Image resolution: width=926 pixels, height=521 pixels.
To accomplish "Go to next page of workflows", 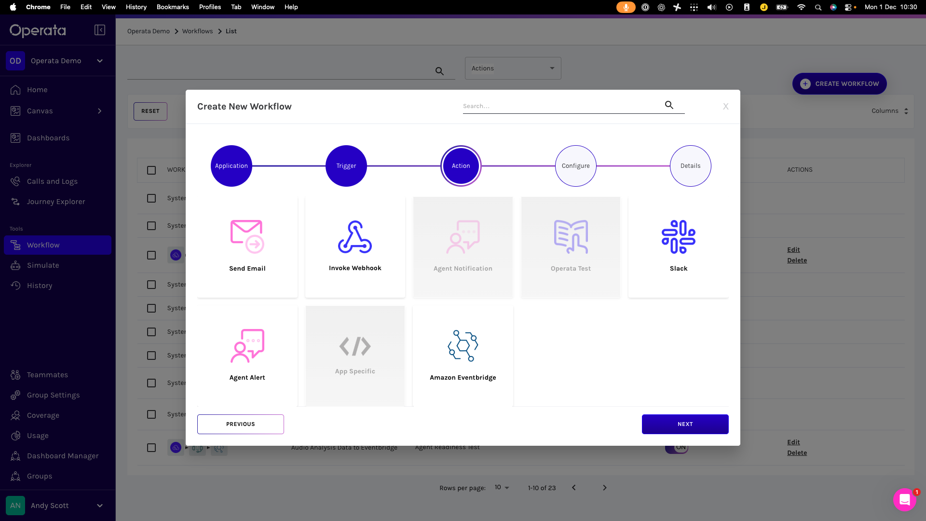I will pos(605,488).
